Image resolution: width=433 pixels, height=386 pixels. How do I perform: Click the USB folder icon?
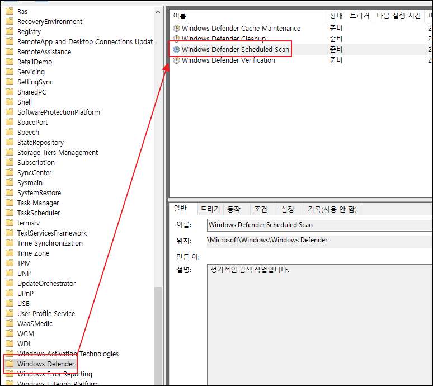click(10, 303)
